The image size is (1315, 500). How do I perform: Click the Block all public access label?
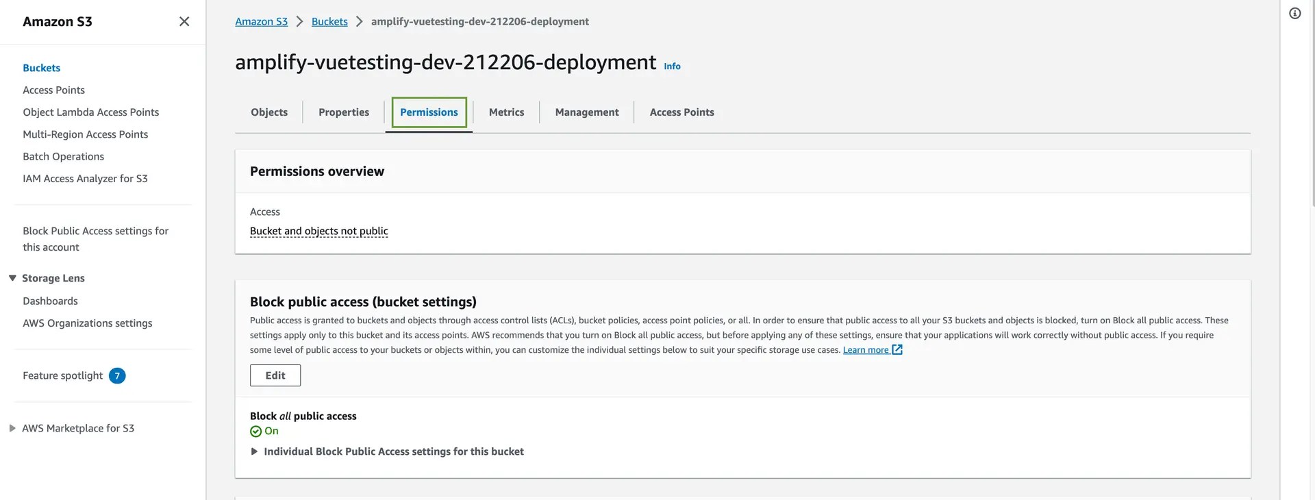[x=303, y=416]
